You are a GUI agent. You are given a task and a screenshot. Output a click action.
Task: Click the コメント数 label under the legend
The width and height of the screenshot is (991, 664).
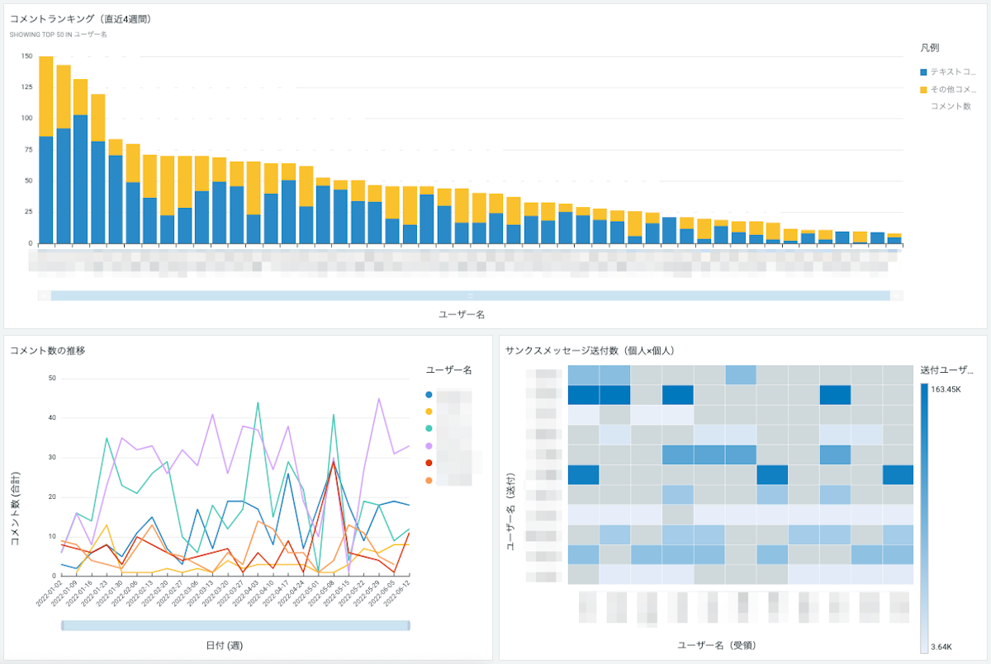tap(951, 106)
